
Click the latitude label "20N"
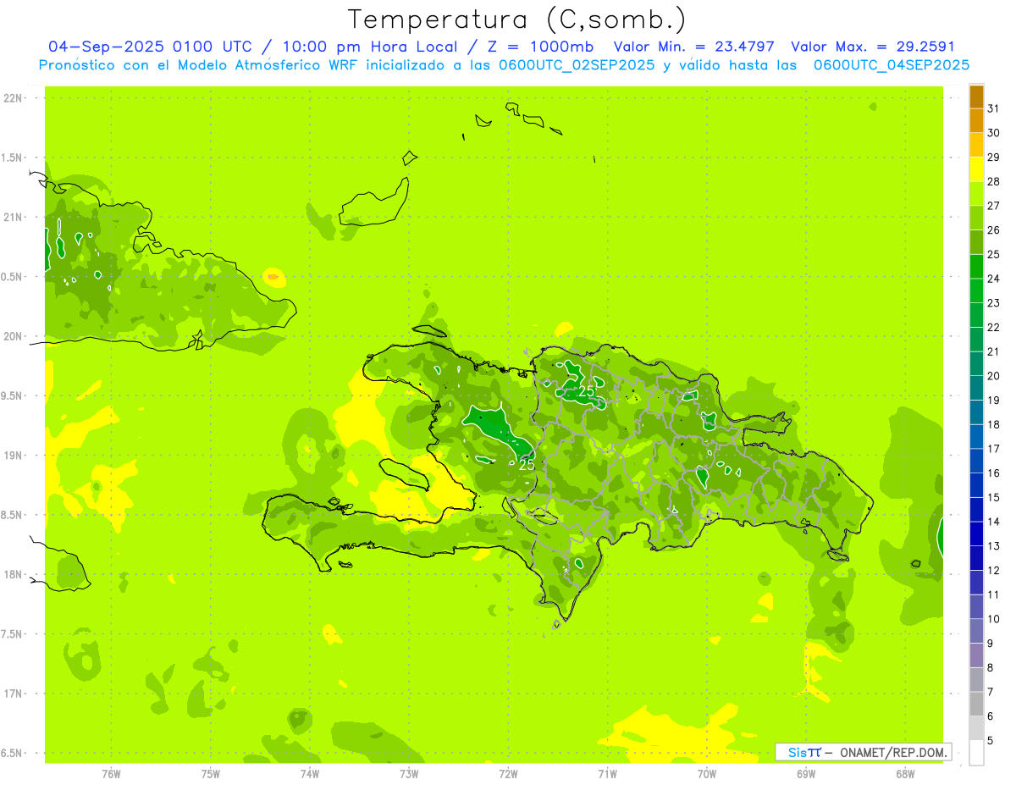tap(13, 336)
